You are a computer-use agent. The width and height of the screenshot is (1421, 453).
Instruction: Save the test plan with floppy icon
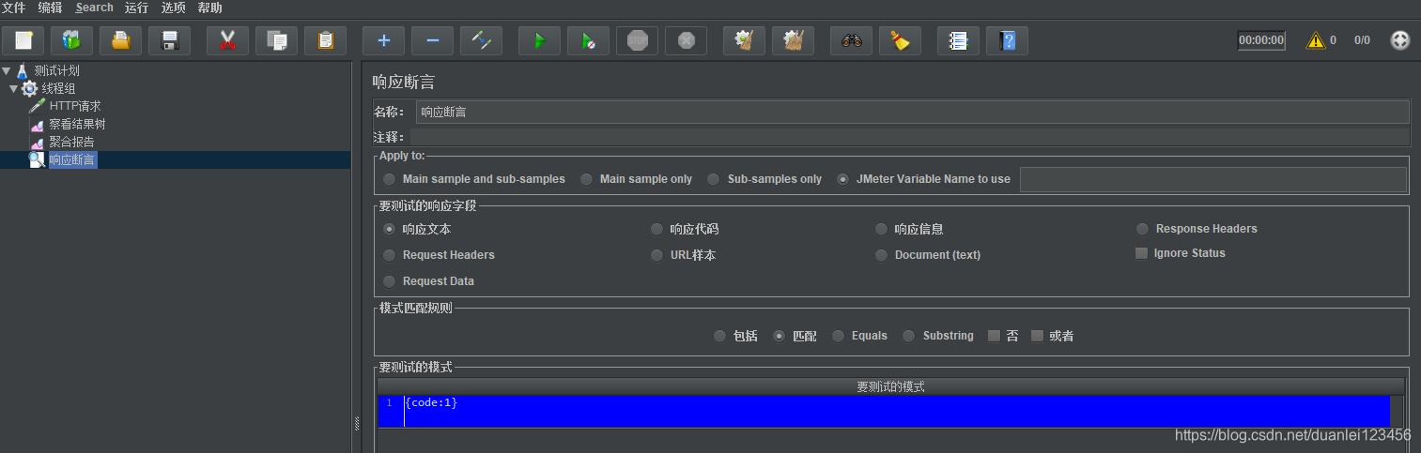click(x=169, y=40)
